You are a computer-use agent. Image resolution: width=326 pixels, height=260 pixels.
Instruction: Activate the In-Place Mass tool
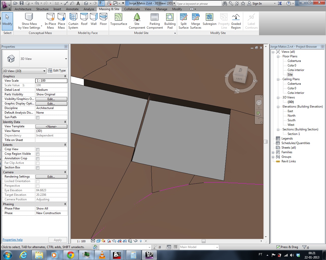click(x=50, y=20)
